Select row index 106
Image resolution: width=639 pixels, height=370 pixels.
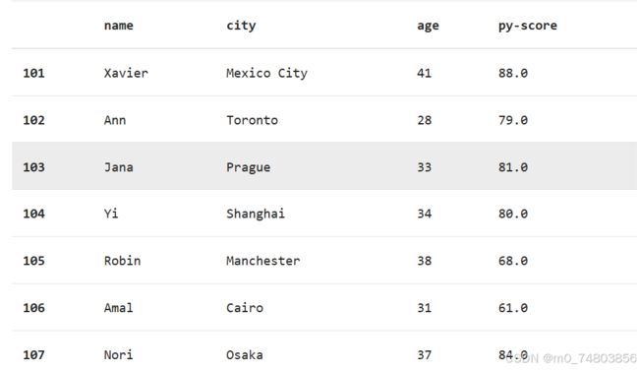tap(33, 308)
